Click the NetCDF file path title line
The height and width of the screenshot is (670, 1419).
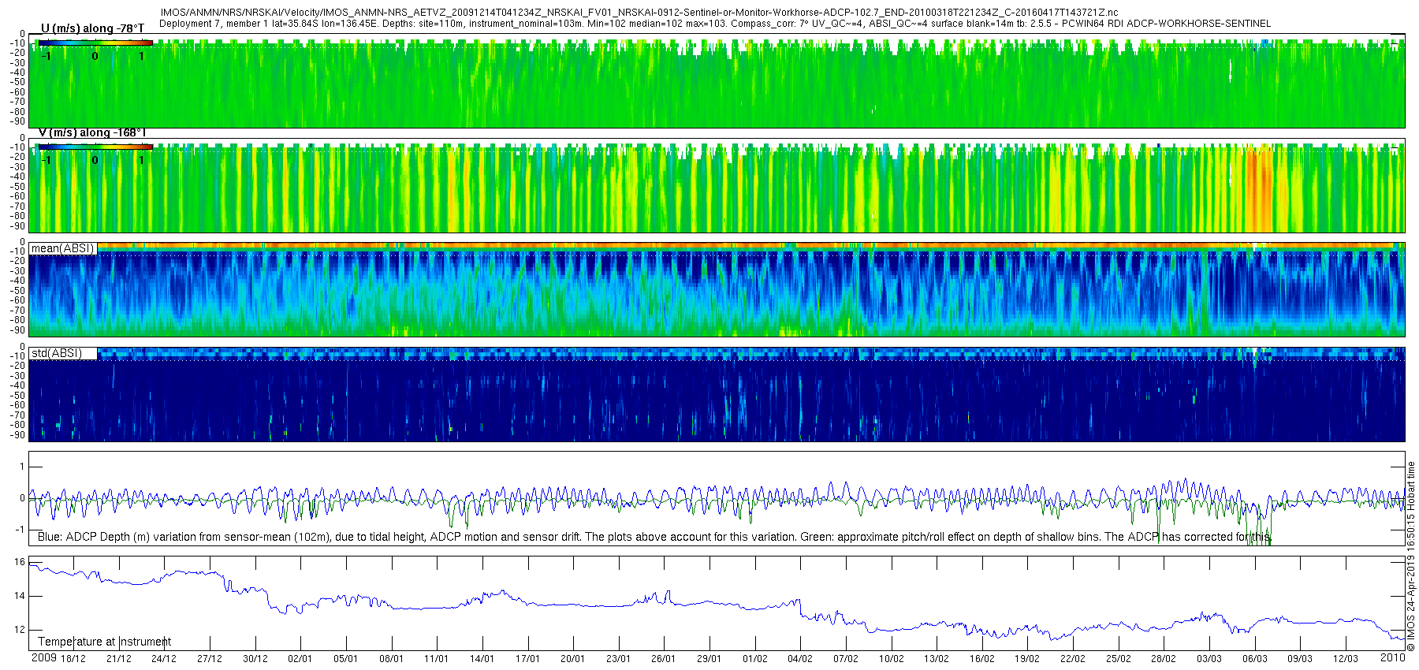(639, 13)
